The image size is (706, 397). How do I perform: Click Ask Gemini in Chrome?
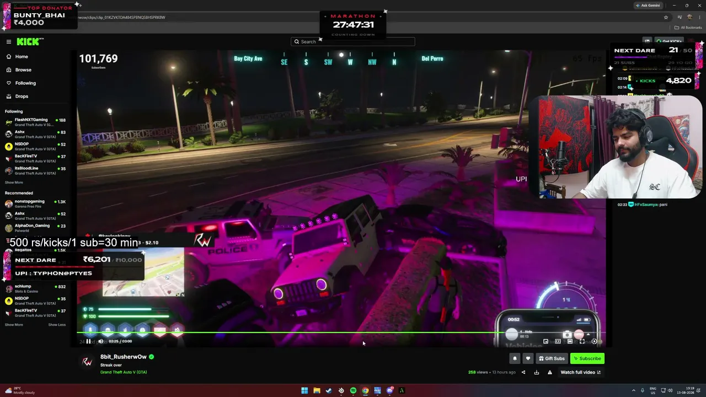648,6
